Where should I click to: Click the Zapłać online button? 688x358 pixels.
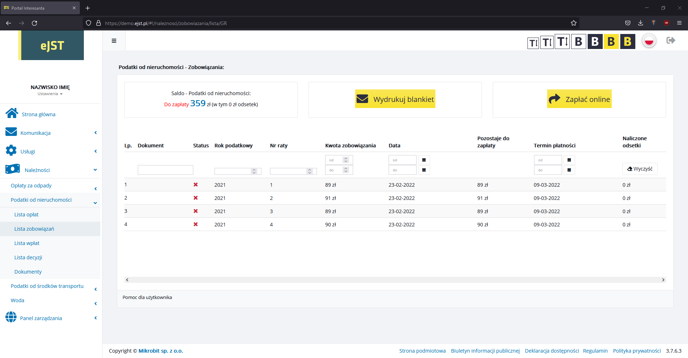tap(579, 99)
